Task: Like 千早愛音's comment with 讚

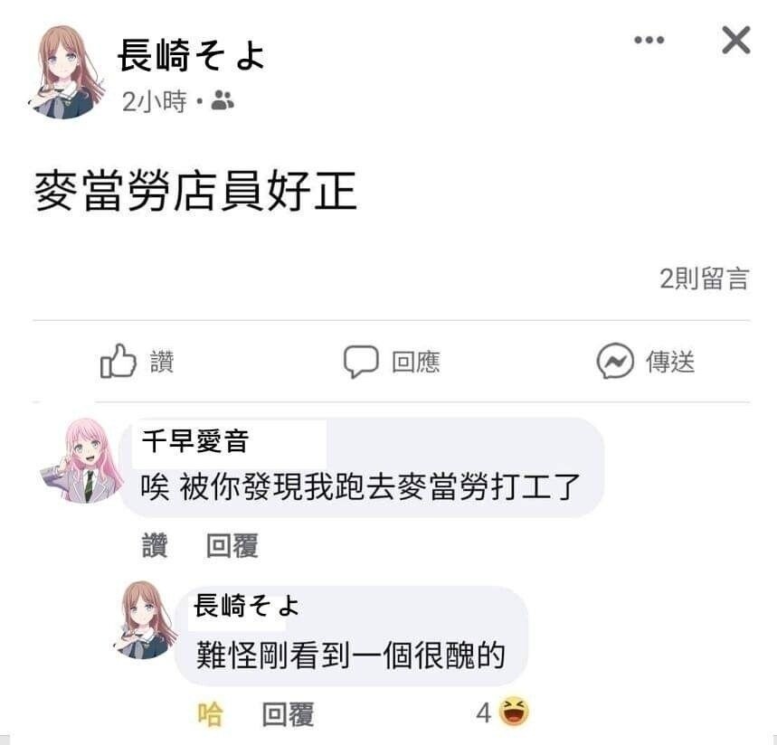Action: (155, 545)
